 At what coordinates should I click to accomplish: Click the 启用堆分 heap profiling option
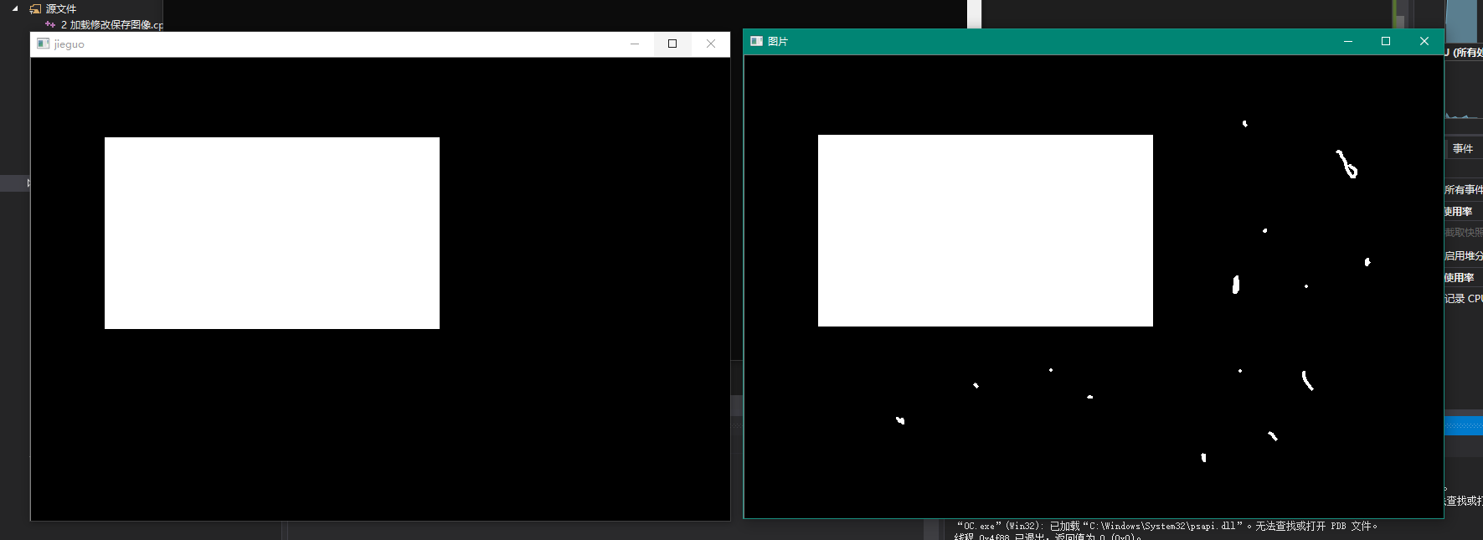point(1464,255)
